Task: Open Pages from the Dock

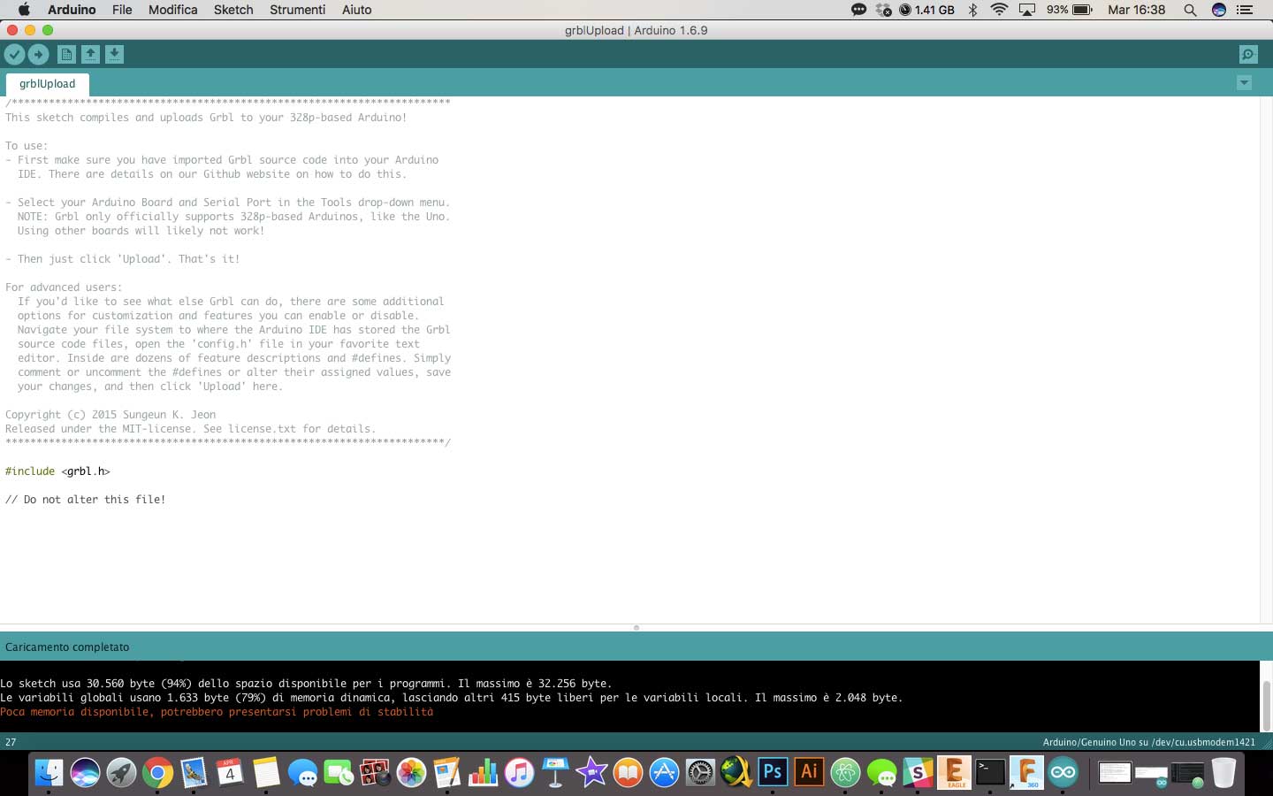Action: click(447, 773)
